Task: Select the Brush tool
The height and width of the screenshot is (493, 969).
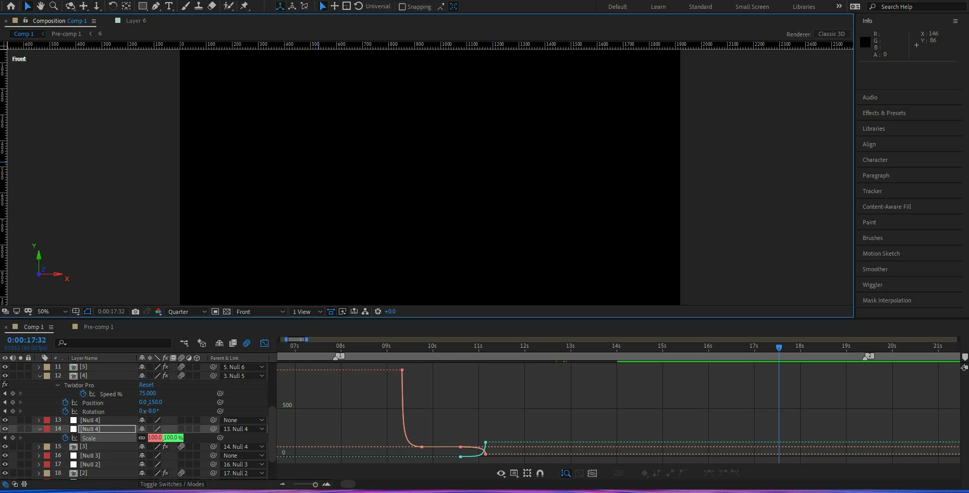Action: coord(185,6)
